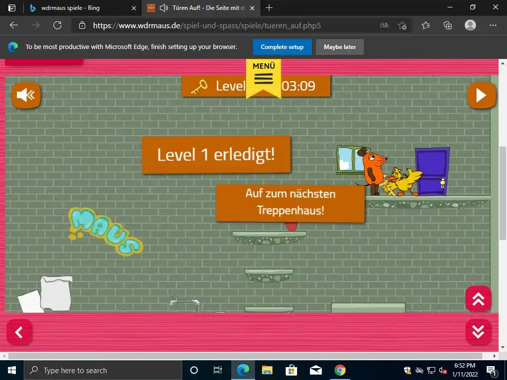Screen dimensions: 507x380
Task: Select the 'Türen Auf!' browser tab
Action: 207,8
